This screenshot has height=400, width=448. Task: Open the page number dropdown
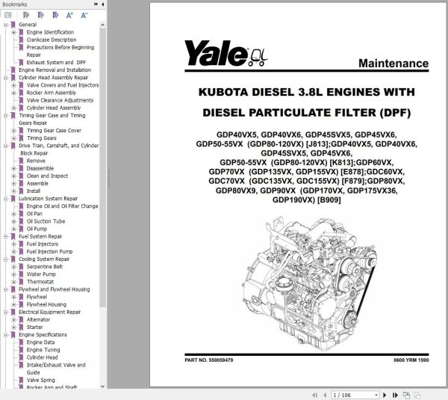[x=376, y=395]
